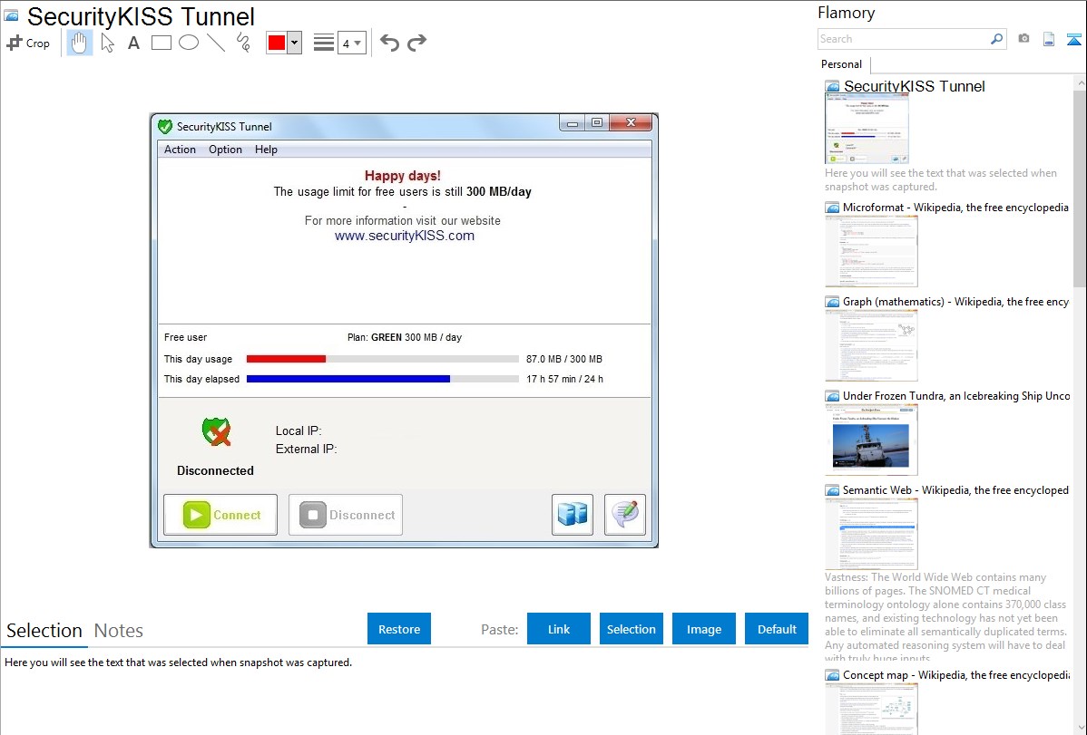Image resolution: width=1087 pixels, height=735 pixels.
Task: Open Concept map snapshot thumbnail
Action: pyautogui.click(x=871, y=709)
